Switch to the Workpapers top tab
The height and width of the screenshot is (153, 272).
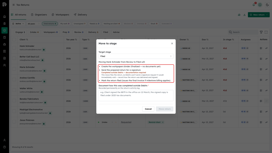click(x=60, y=15)
